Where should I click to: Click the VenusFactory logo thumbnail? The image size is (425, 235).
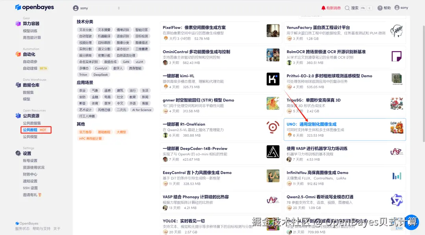pos(397,30)
